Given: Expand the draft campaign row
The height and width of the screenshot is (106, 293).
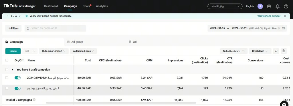Looking at the screenshot, I should tap(13, 70).
